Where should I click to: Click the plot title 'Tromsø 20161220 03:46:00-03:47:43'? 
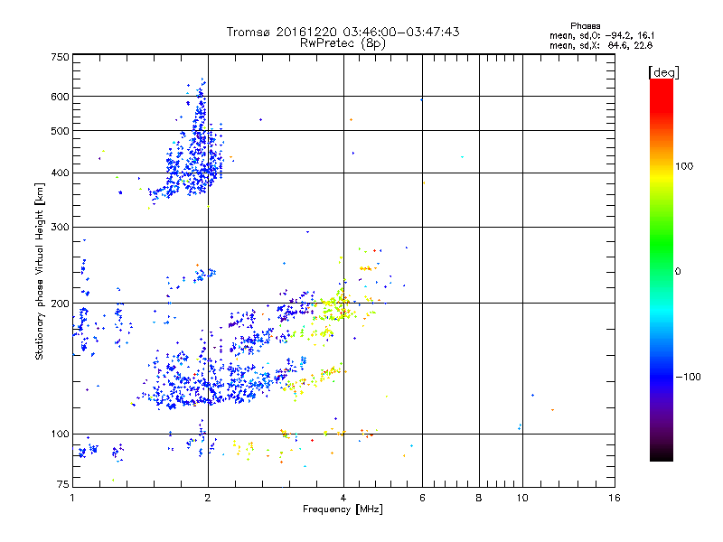[343, 32]
